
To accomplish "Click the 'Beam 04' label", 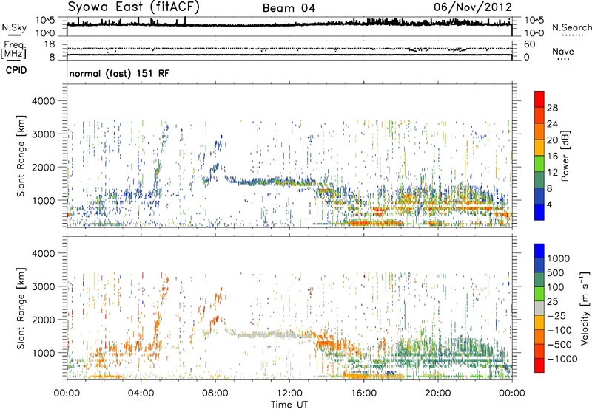I will click(x=289, y=8).
